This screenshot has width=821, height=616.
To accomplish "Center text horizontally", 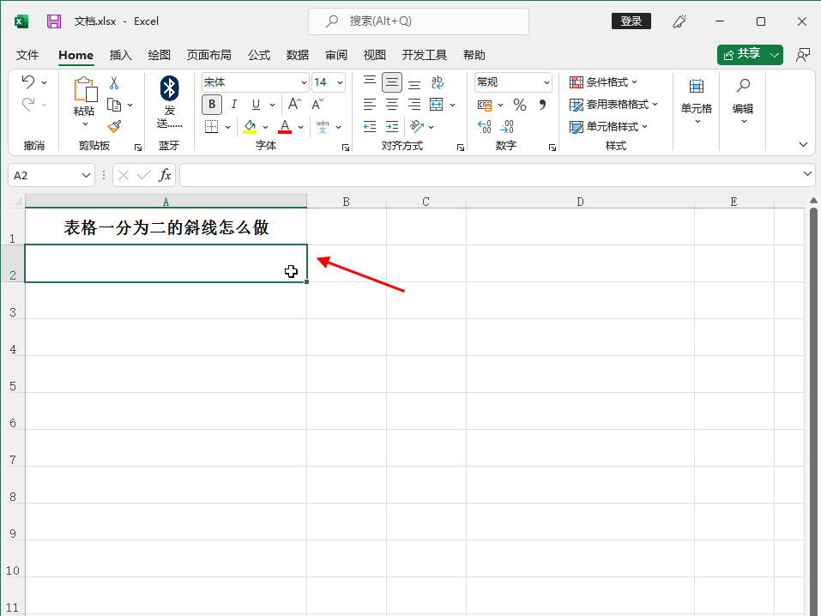I will (392, 104).
